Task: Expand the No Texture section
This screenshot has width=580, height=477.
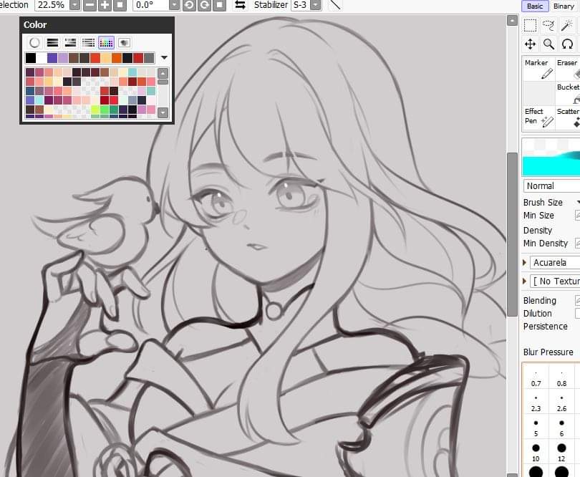Action: click(525, 281)
